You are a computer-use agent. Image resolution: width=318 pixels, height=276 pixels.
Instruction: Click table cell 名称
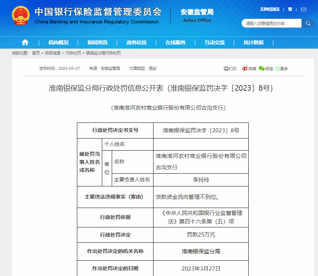coord(133,162)
